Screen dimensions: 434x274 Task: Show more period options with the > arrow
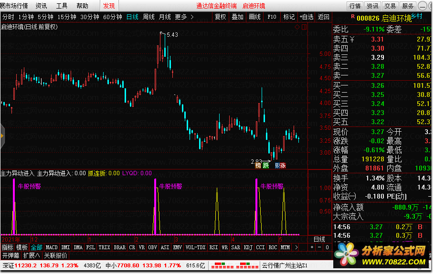pos(192,17)
